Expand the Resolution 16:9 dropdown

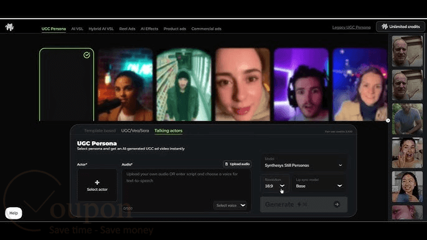pyautogui.click(x=275, y=183)
